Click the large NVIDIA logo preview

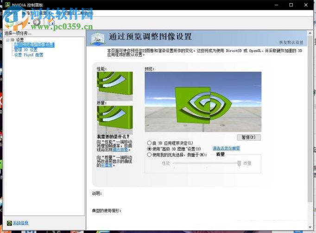tap(203, 102)
